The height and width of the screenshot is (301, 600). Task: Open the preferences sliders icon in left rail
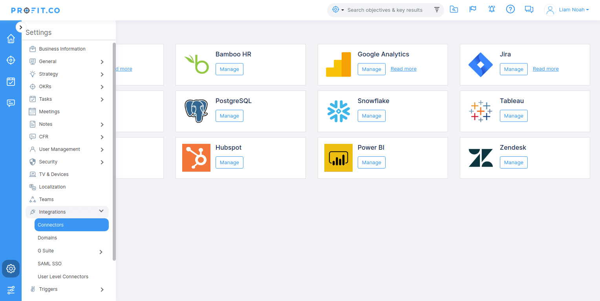pos(11,290)
